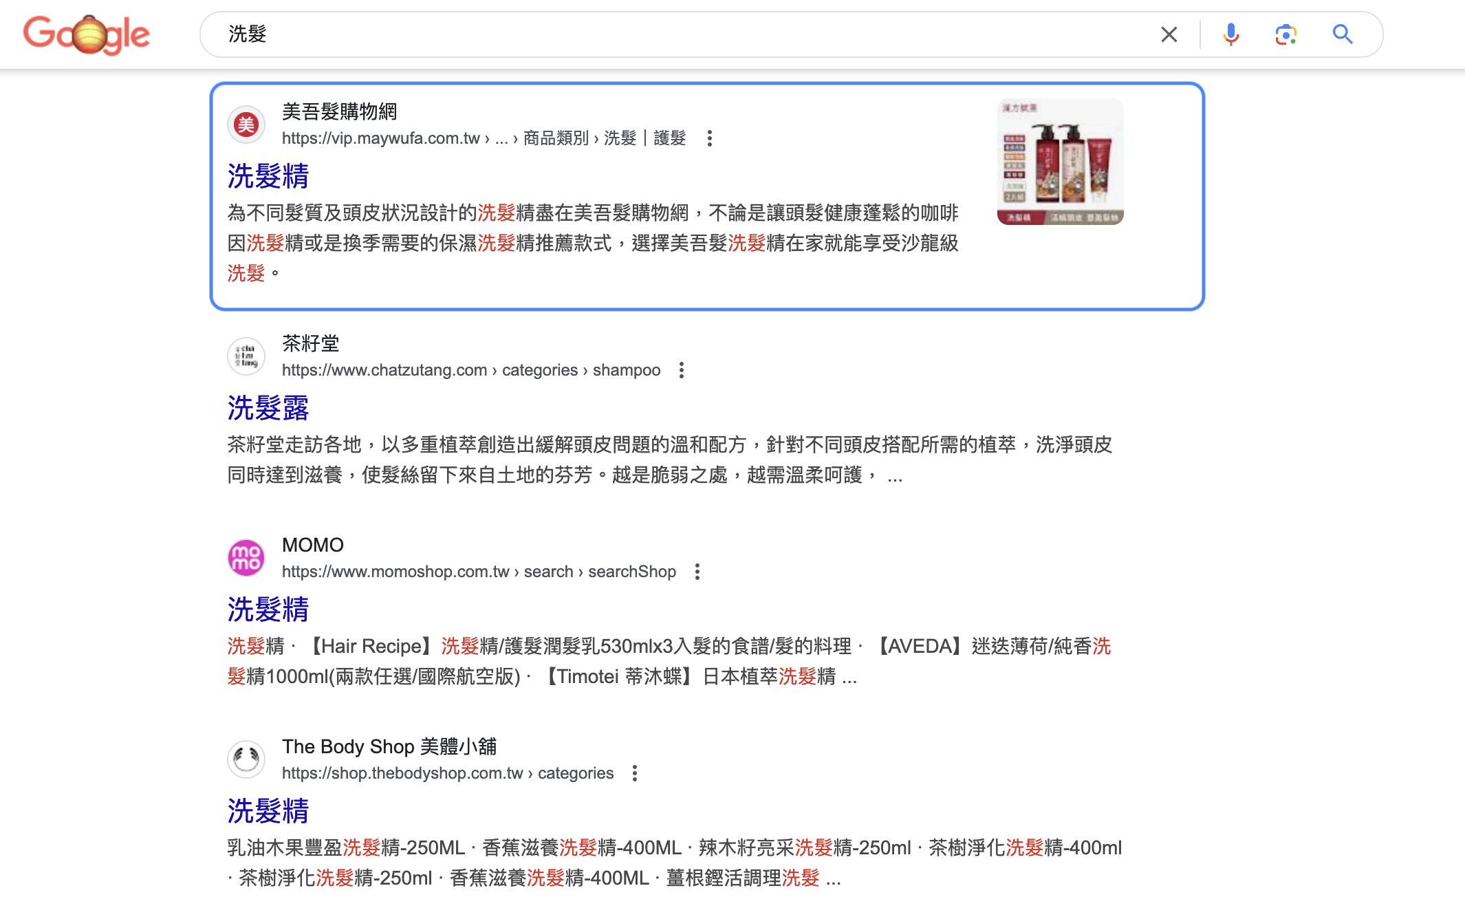Click the shampoo product thumbnail image
Screen dimensions: 1465x908
tap(1060, 162)
